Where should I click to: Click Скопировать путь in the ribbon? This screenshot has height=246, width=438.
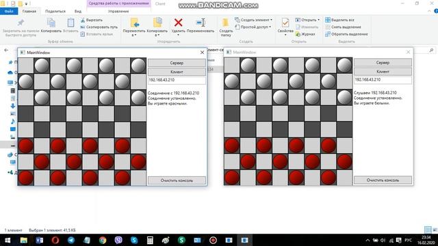(x=99, y=27)
